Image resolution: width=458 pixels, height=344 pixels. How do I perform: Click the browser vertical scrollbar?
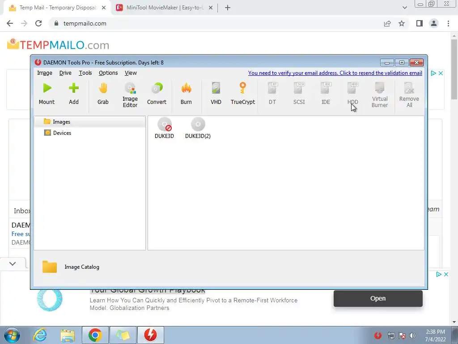coord(454,69)
